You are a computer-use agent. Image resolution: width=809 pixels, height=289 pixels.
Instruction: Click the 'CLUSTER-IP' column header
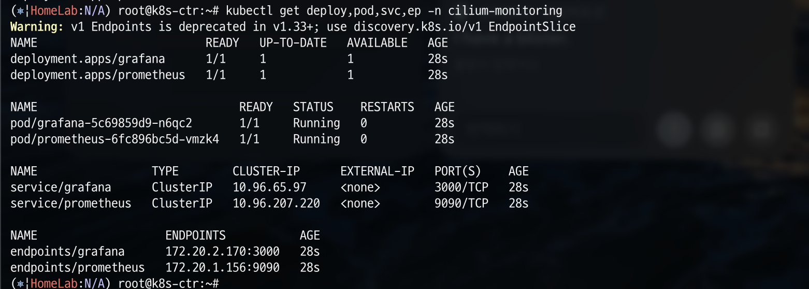[266, 171]
